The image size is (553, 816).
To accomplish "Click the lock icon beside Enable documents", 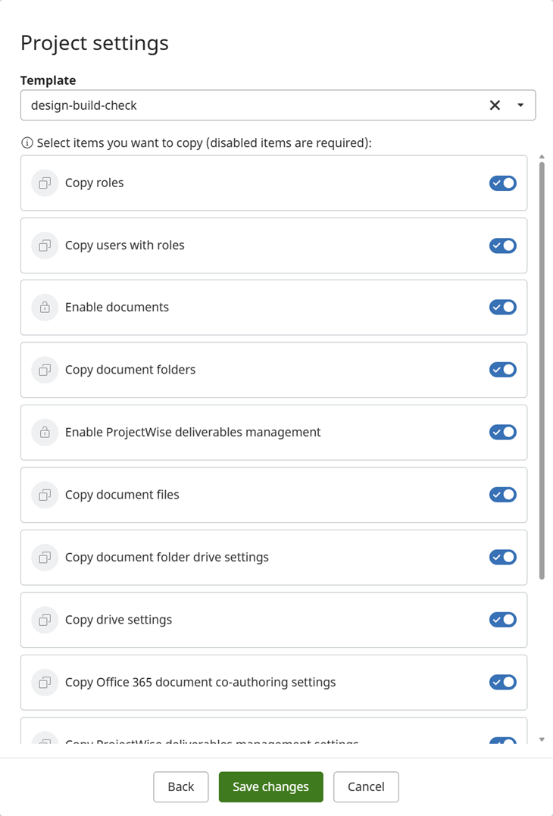I will point(45,308).
